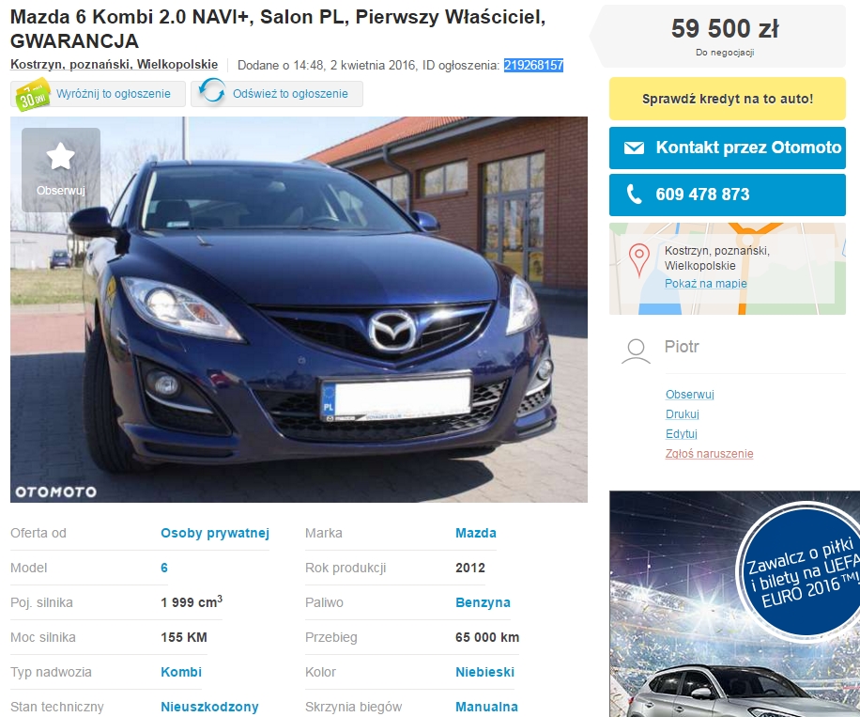Screen dimensions: 860x717
Task: Click the seller Piotr avatar icon
Action: tap(637, 351)
